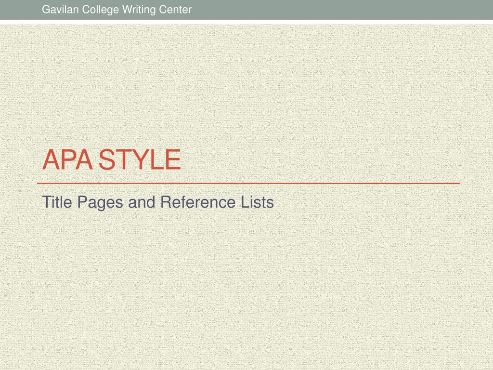The height and width of the screenshot is (370, 493).
Task: Click the Gavilan College Writing Center header
Action: pyautogui.click(x=117, y=9)
